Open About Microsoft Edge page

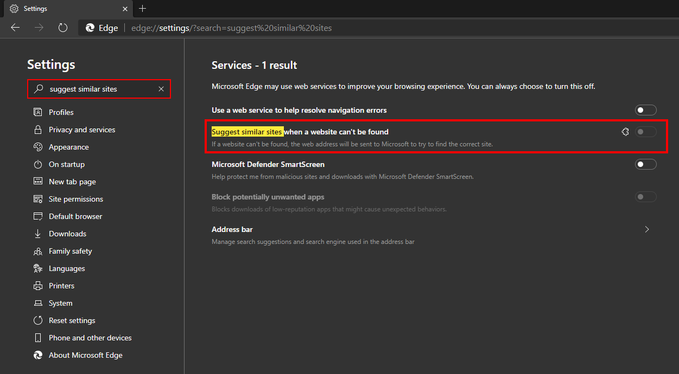86,355
